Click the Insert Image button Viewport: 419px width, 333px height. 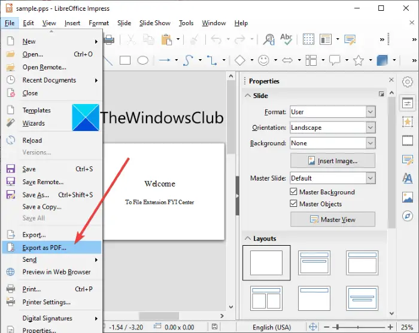[333, 161]
